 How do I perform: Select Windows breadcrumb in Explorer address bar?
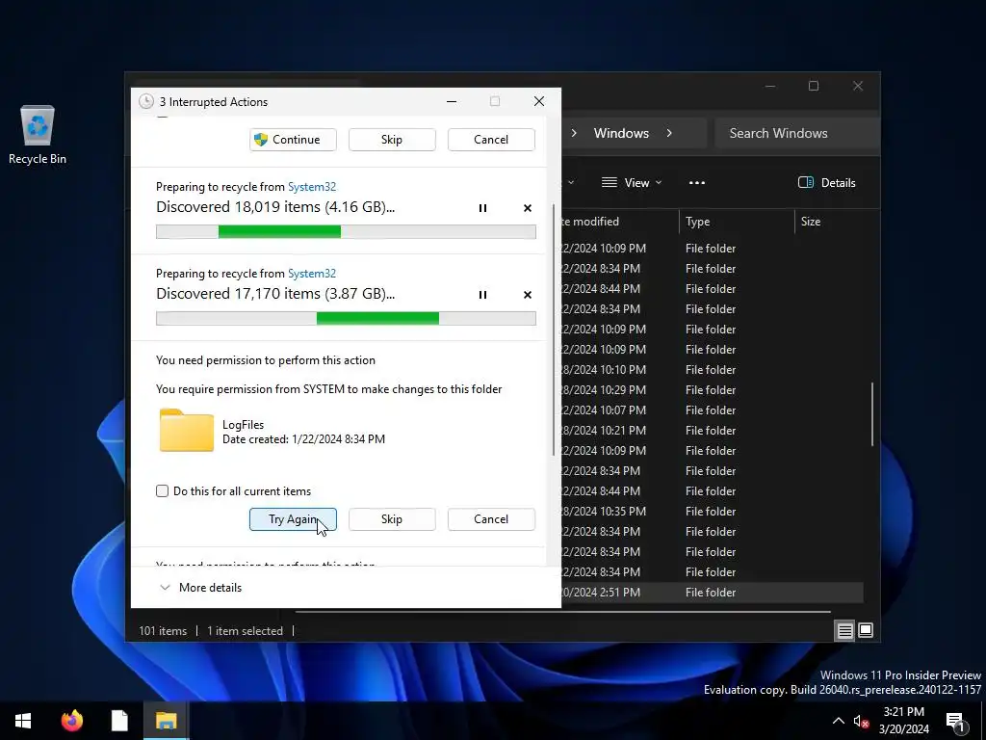click(x=621, y=133)
